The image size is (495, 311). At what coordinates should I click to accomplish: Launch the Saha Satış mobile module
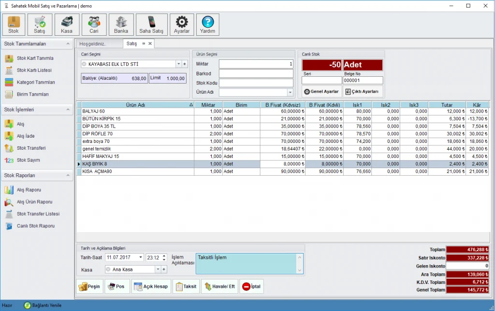(151, 25)
